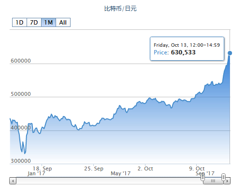Click the navigator left range handle
The image size is (245, 195).
pos(202,177)
